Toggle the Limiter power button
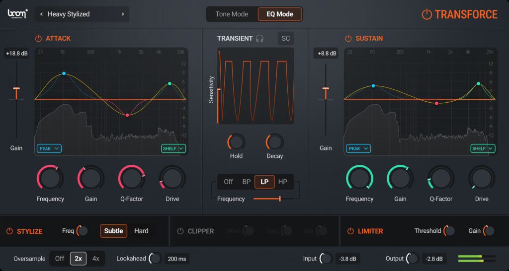Image resolution: width=509 pixels, height=271 pixels. [x=350, y=231]
